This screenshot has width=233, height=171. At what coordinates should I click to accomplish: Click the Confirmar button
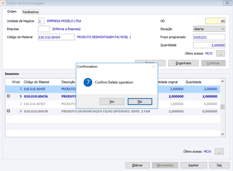pyautogui.click(x=213, y=63)
